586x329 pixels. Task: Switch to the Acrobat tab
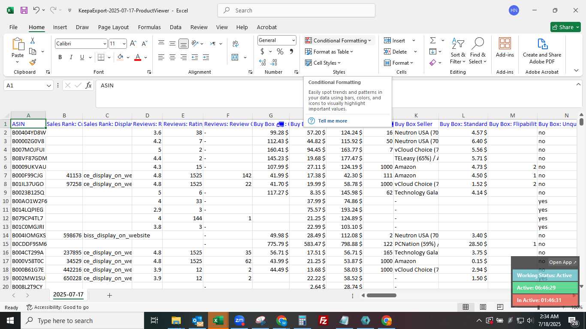click(267, 27)
